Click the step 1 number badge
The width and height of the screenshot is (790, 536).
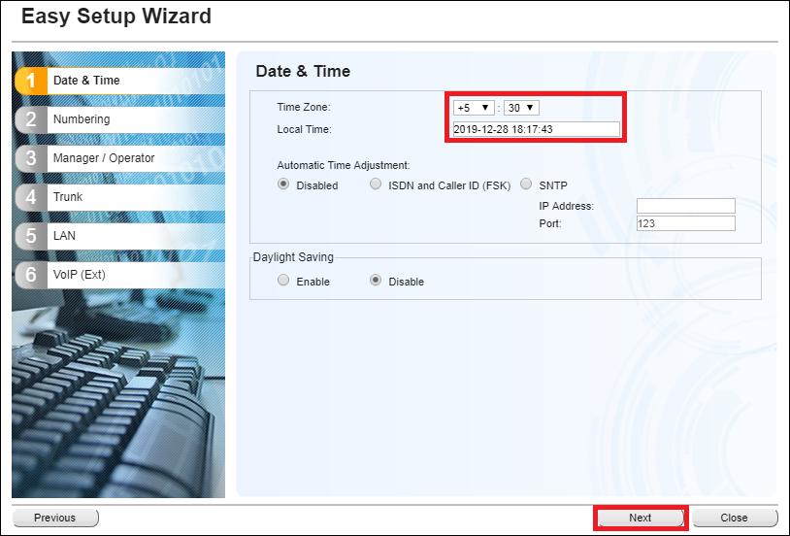point(31,81)
